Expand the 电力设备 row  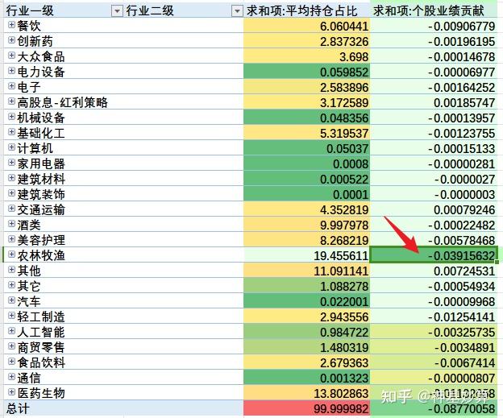11,71
